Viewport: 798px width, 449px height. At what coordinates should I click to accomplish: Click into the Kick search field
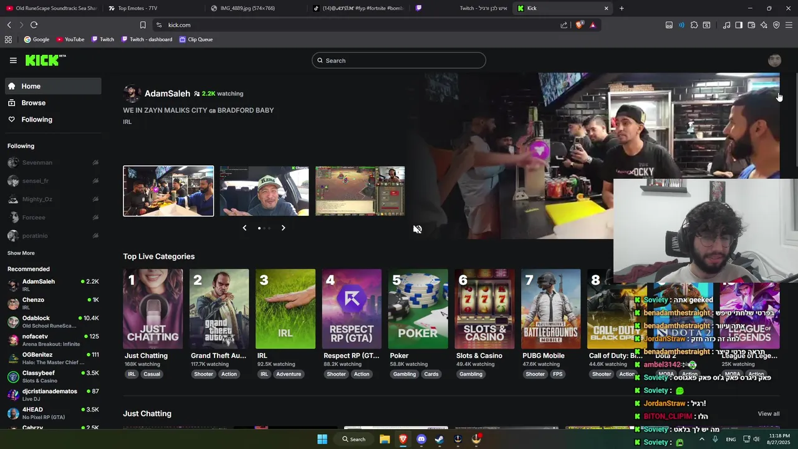399,60
